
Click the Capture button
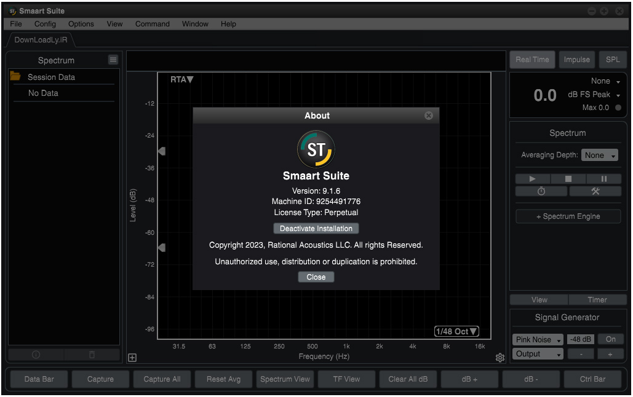pyautogui.click(x=100, y=379)
